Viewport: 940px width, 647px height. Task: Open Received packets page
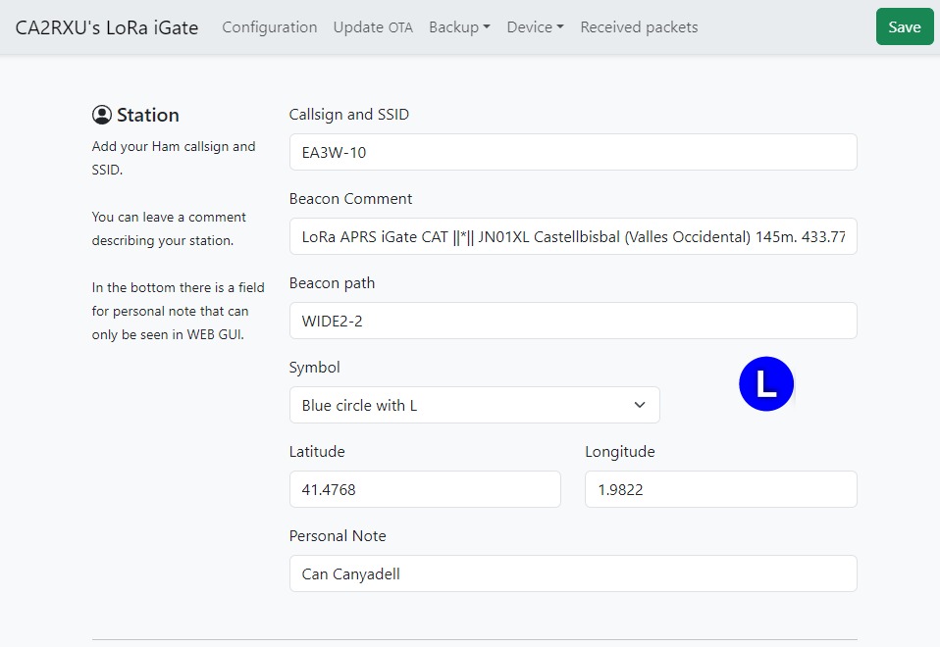tap(639, 27)
